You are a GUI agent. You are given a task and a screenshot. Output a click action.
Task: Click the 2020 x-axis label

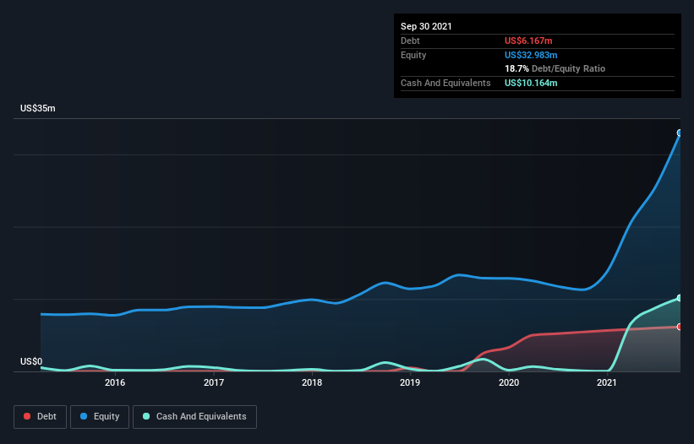point(509,382)
